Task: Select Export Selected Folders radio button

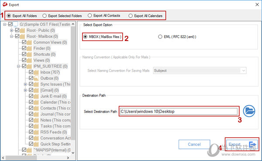Action: point(44,16)
